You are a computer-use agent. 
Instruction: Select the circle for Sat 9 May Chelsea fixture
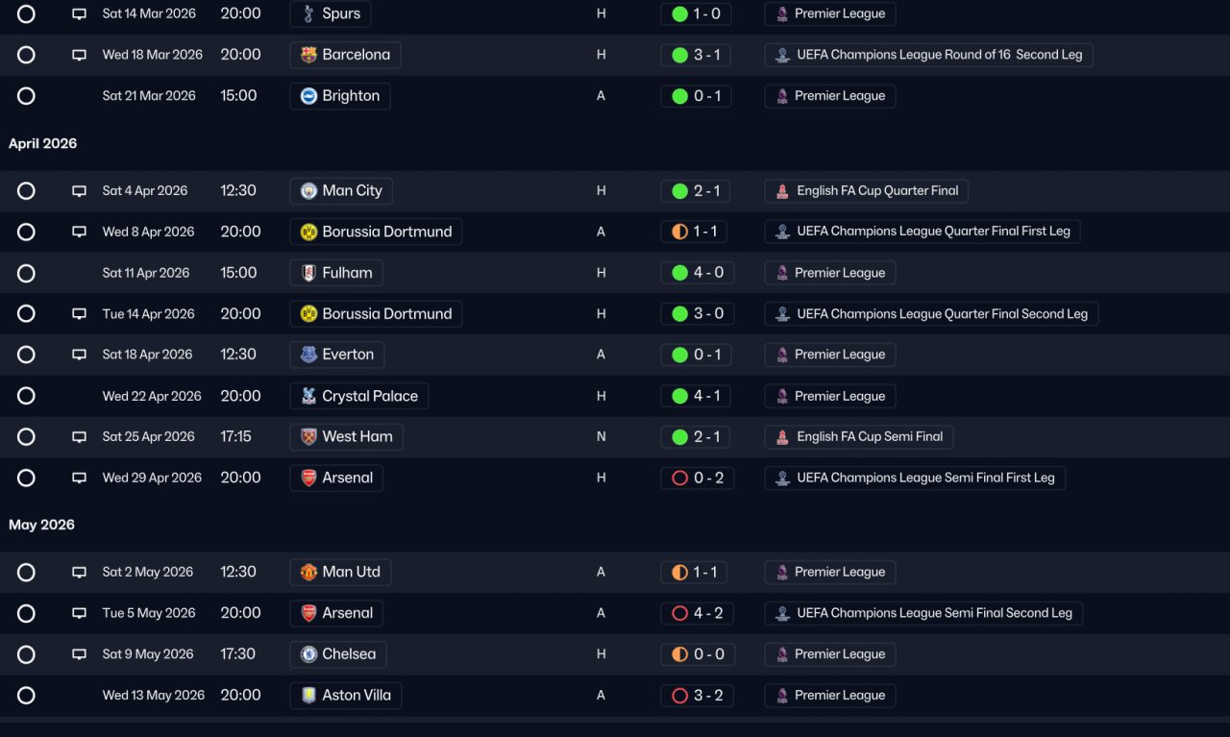pos(26,654)
